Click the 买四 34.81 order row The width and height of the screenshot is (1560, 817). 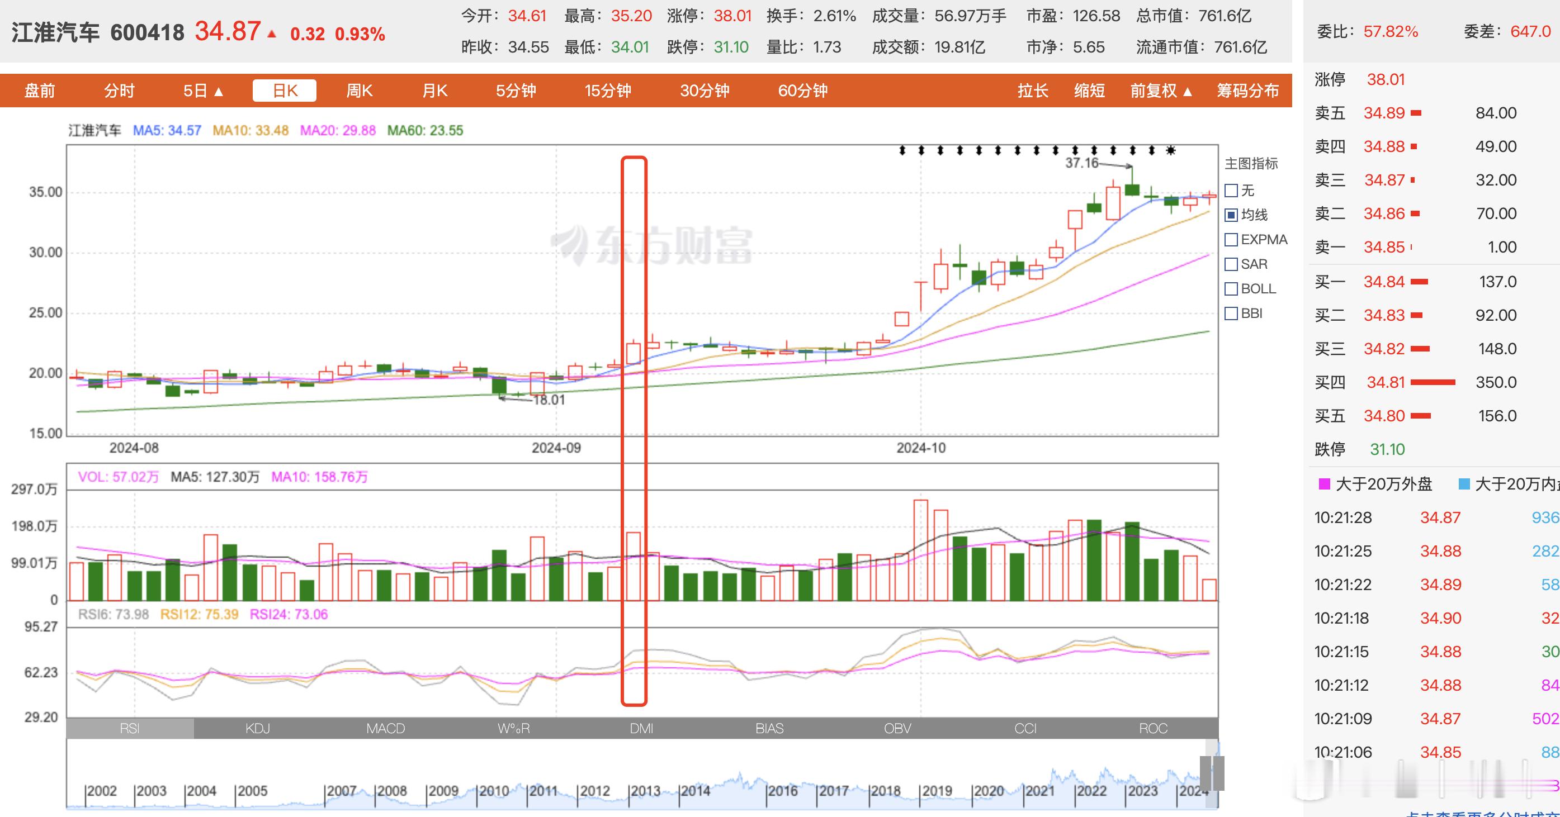[1416, 382]
